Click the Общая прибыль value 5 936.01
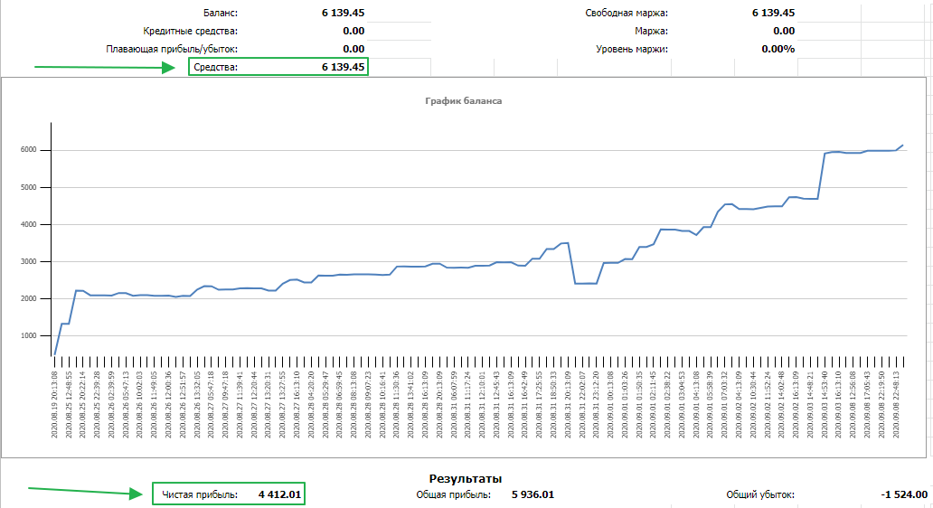The width and height of the screenshot is (933, 508). tap(532, 494)
